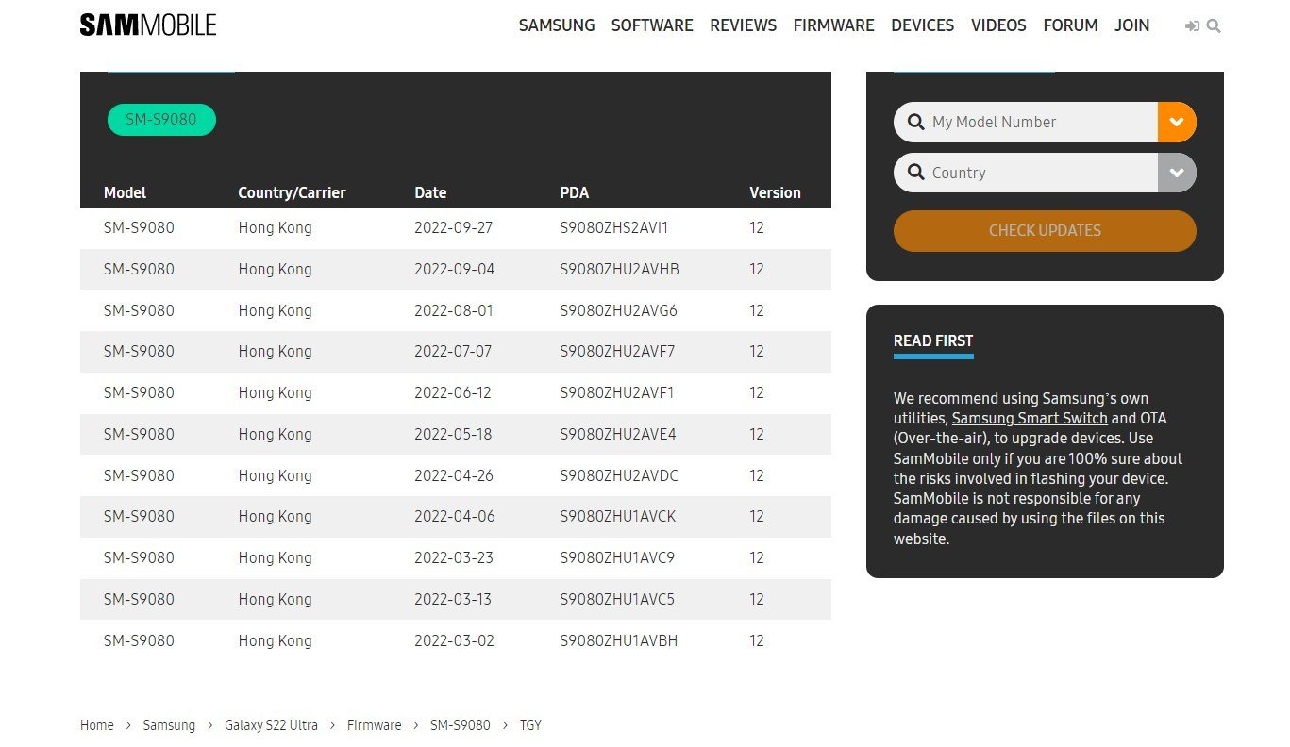Select the SM-S9080 green tag
Viewport: 1290px width, 747px height.
(161, 120)
